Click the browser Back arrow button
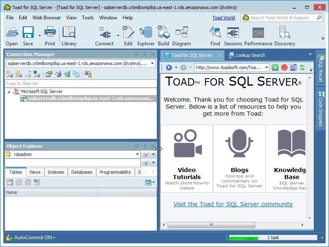Image resolution: width=329 pixels, height=247 pixels. click(169, 68)
